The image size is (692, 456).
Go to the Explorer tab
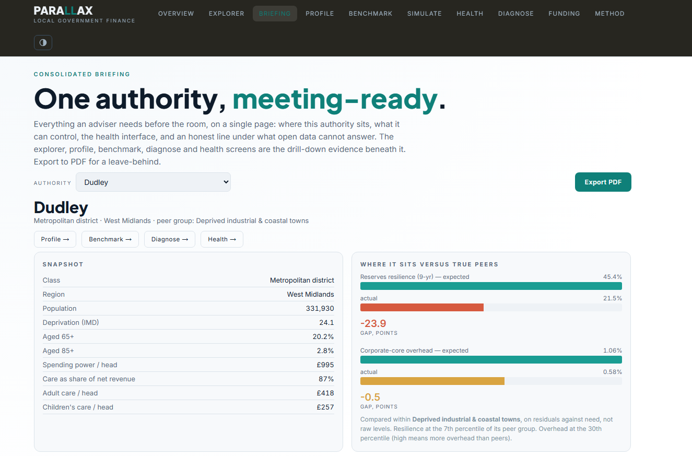(226, 14)
